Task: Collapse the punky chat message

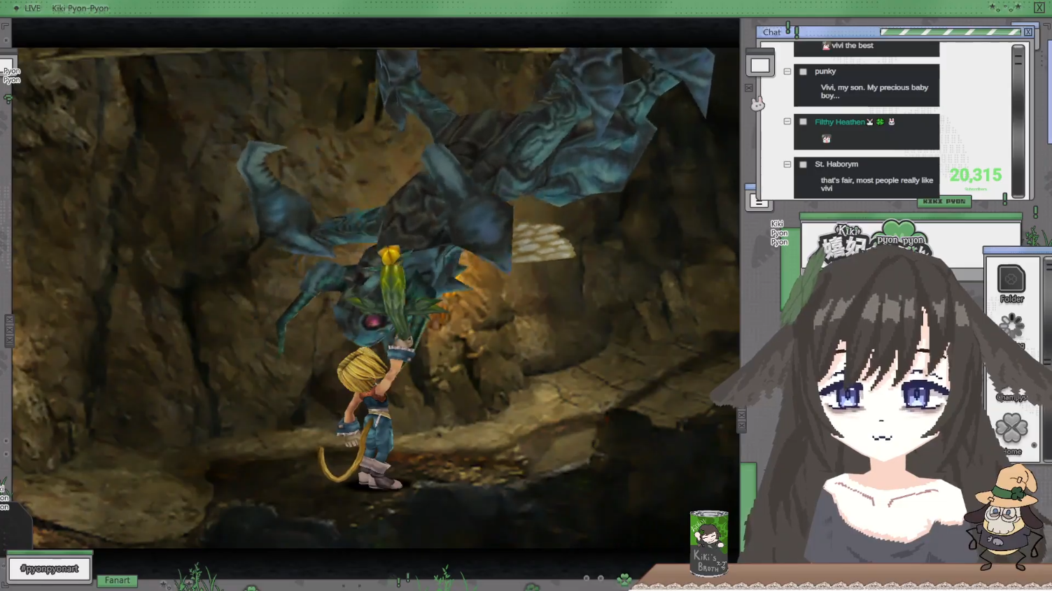Action: pyautogui.click(x=787, y=71)
